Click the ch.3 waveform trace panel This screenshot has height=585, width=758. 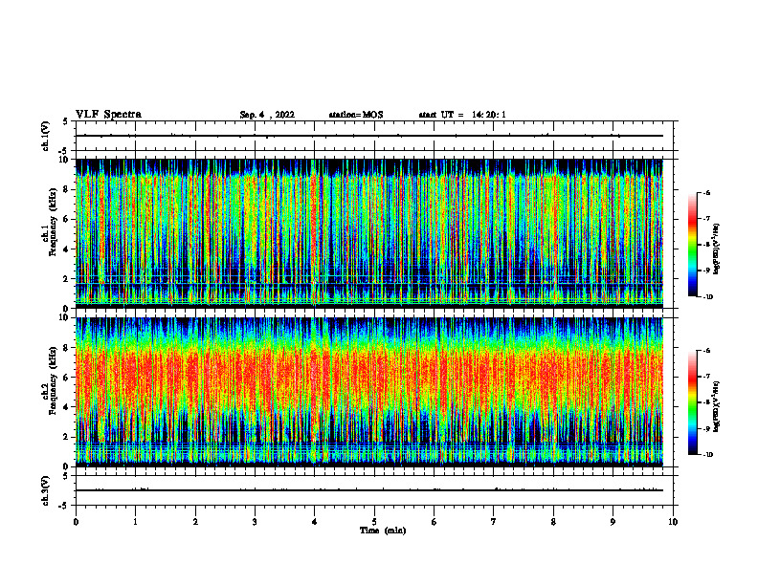374,490
